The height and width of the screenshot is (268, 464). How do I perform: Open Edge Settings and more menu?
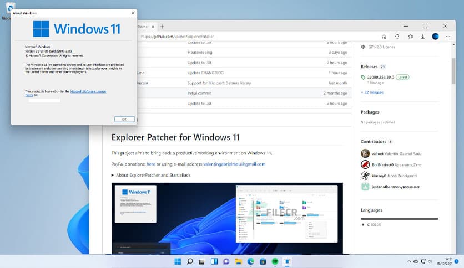(448, 37)
